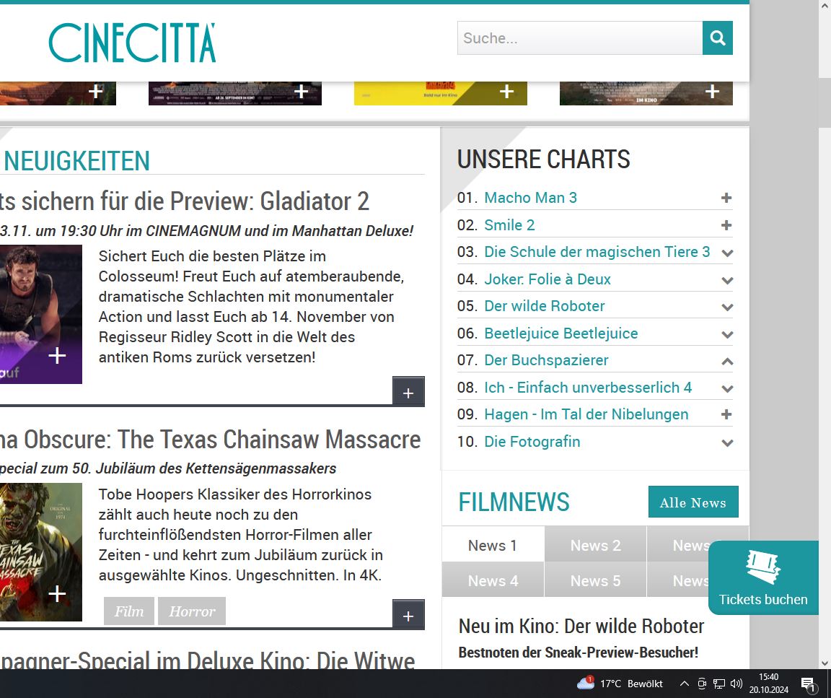Open the Macho Man 3 chart link
This screenshot has height=698, width=831.
(530, 198)
